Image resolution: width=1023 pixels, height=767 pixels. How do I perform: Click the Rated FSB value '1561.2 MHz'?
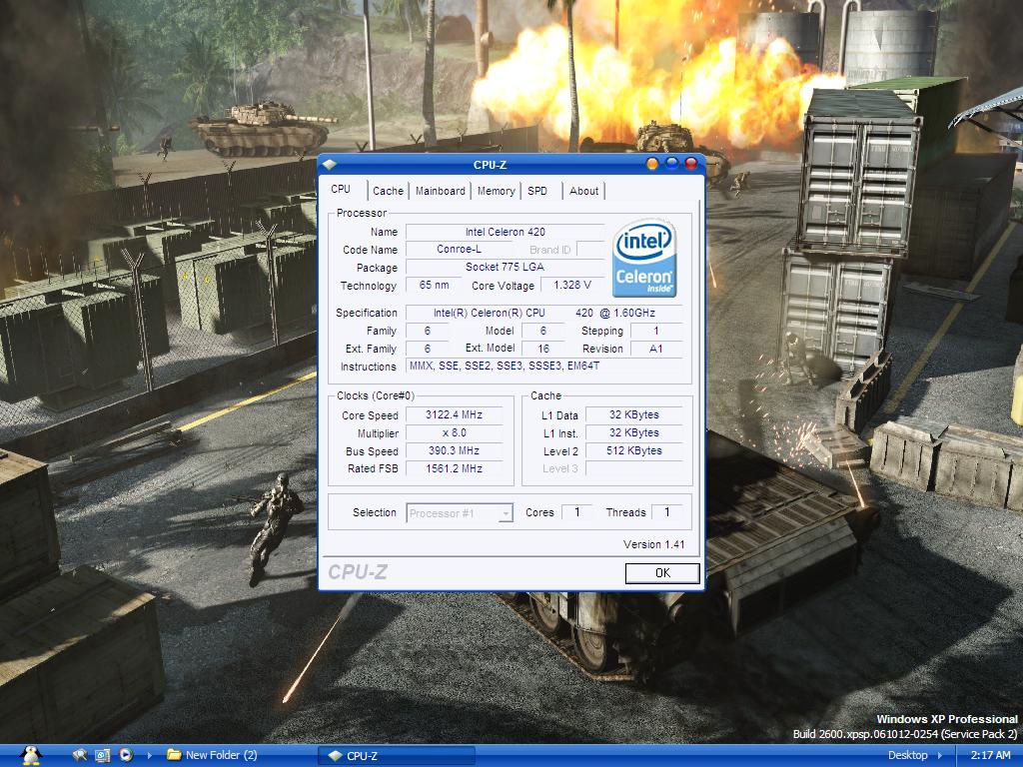tap(455, 469)
